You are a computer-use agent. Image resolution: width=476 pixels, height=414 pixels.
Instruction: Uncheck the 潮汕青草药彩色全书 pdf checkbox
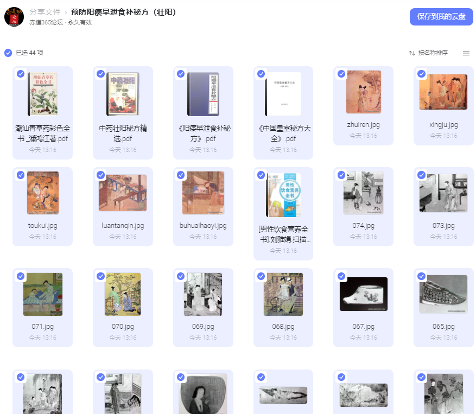tap(21, 74)
